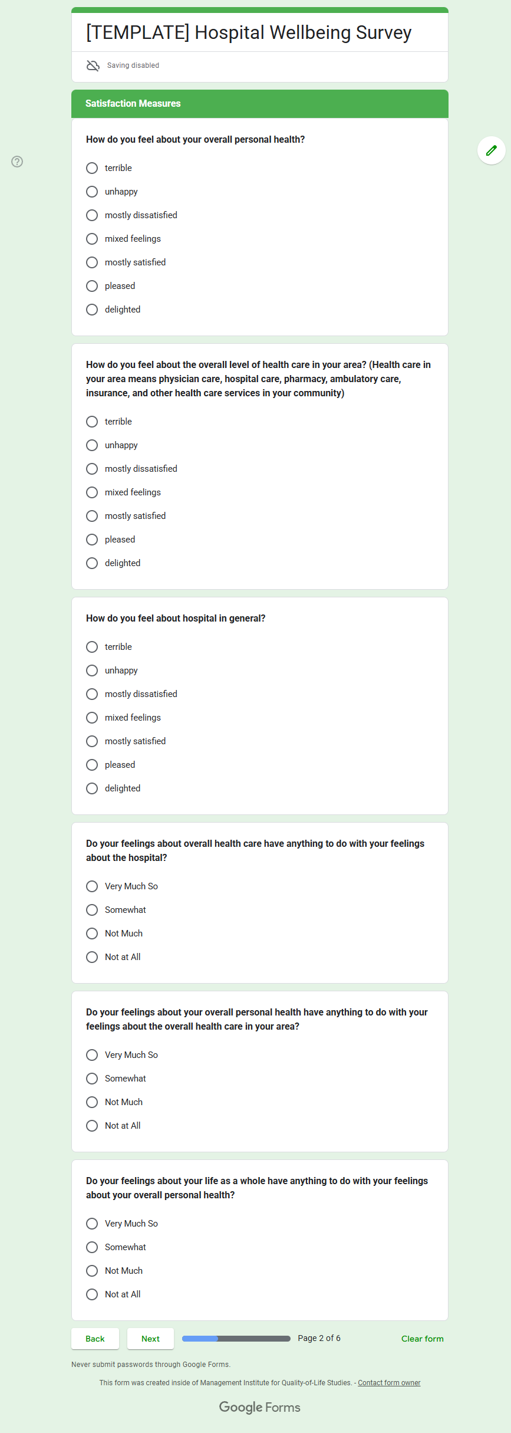Select 'mixed feelings' for health care in area

coord(92,492)
